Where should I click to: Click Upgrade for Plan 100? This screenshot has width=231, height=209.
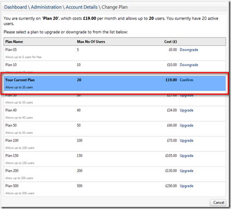[x=186, y=140]
